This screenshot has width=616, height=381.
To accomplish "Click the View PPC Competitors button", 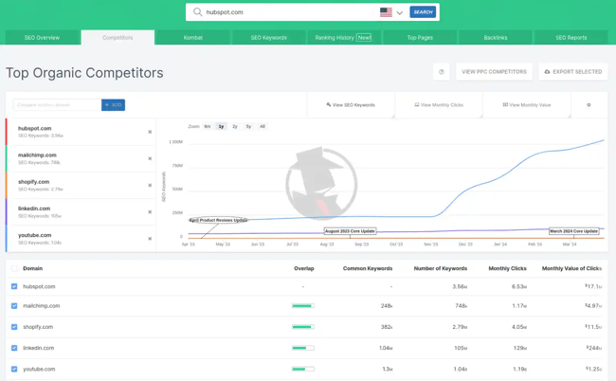I will coord(494,72).
